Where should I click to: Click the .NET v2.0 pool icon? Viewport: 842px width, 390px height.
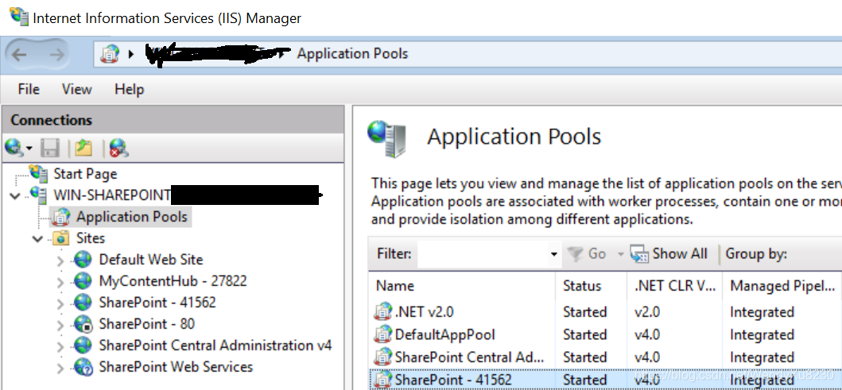pyautogui.click(x=382, y=311)
